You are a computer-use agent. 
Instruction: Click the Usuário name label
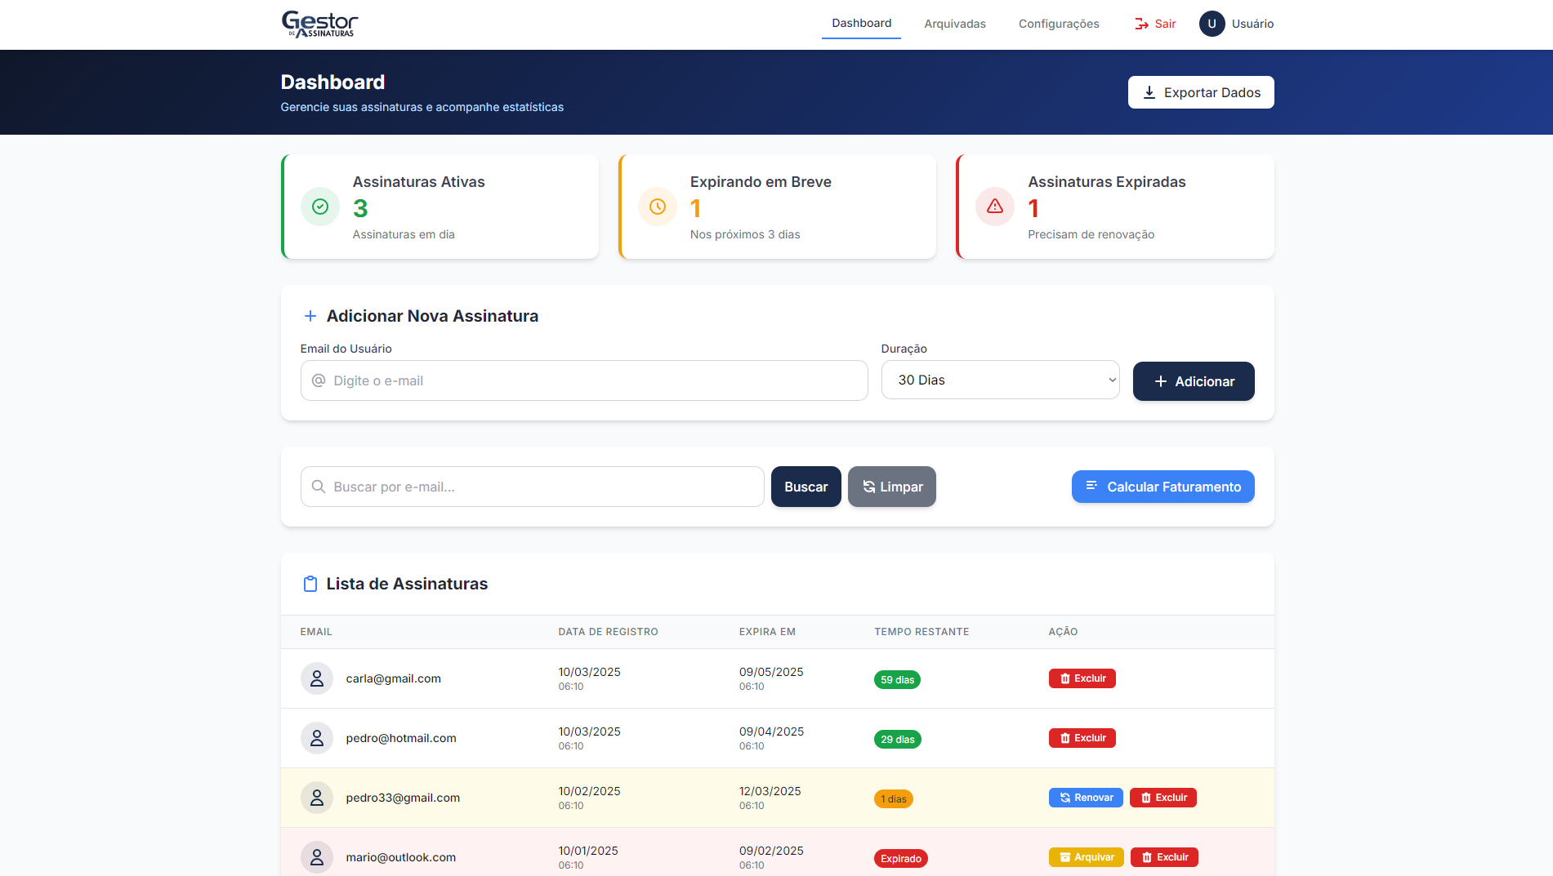point(1252,24)
